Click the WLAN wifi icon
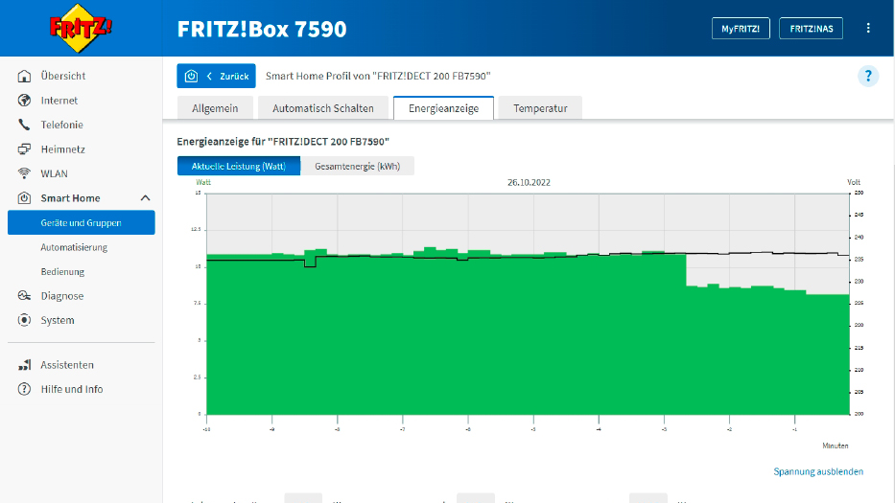 (x=24, y=173)
